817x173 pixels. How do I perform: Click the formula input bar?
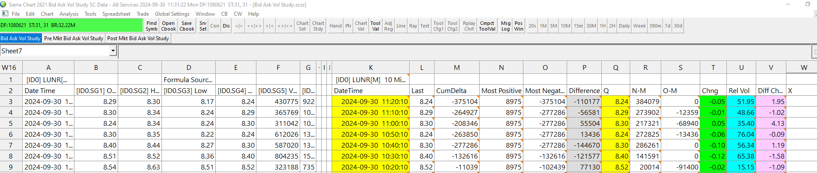(x=464, y=51)
